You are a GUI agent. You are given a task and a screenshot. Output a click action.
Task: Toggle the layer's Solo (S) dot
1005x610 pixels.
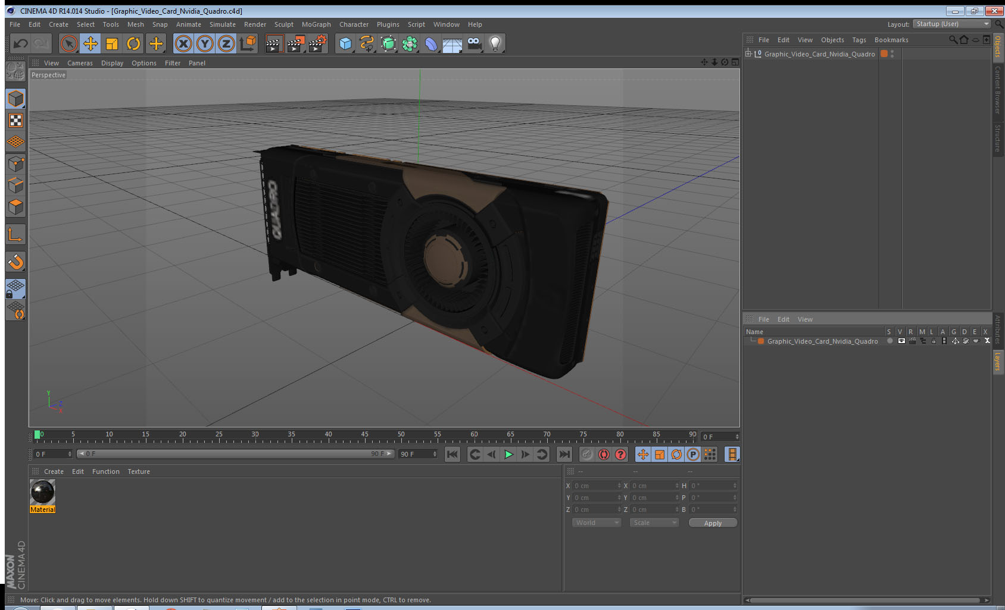[889, 341]
